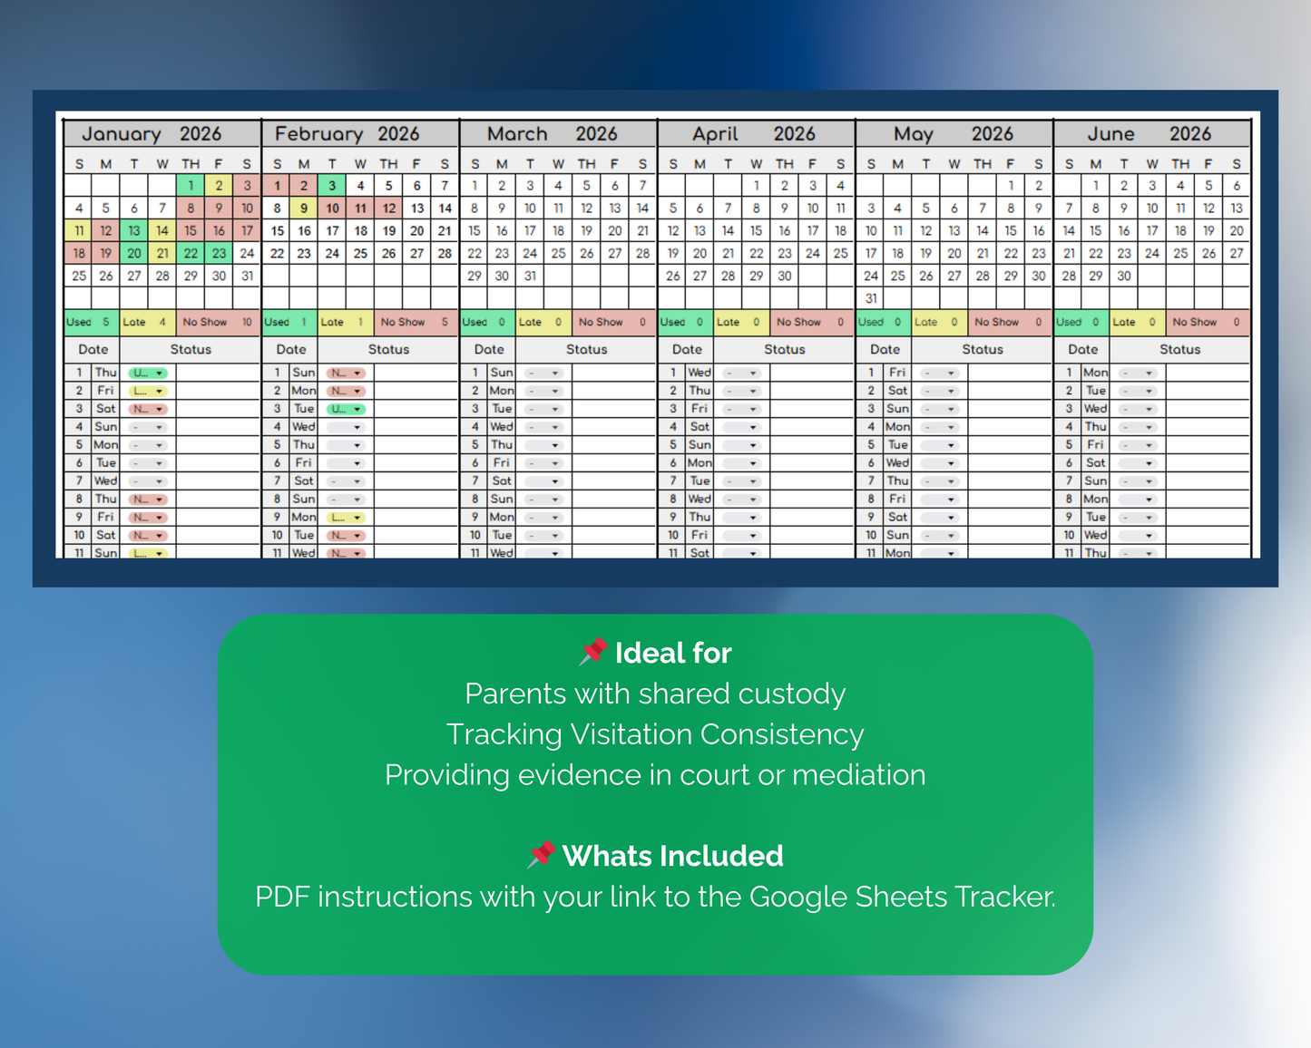Open status dropdown for February 1 Sun
The image size is (1311, 1048).
point(346,373)
